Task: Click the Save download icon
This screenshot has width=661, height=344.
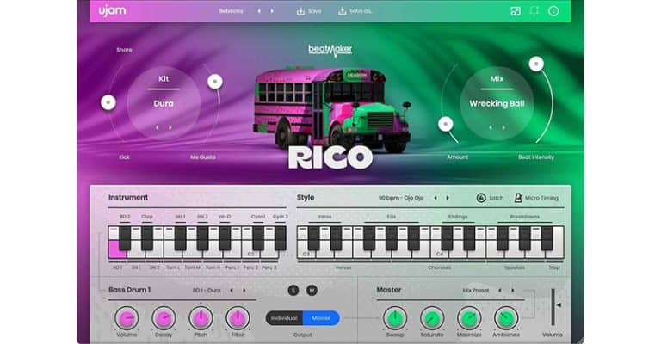Action: (x=300, y=11)
